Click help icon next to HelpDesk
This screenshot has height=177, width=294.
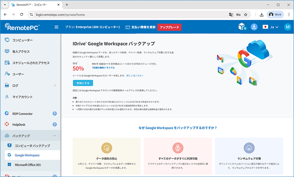point(54,124)
